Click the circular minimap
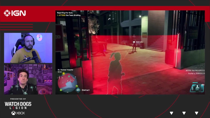This screenshot has width=210, height=118. coord(67,83)
